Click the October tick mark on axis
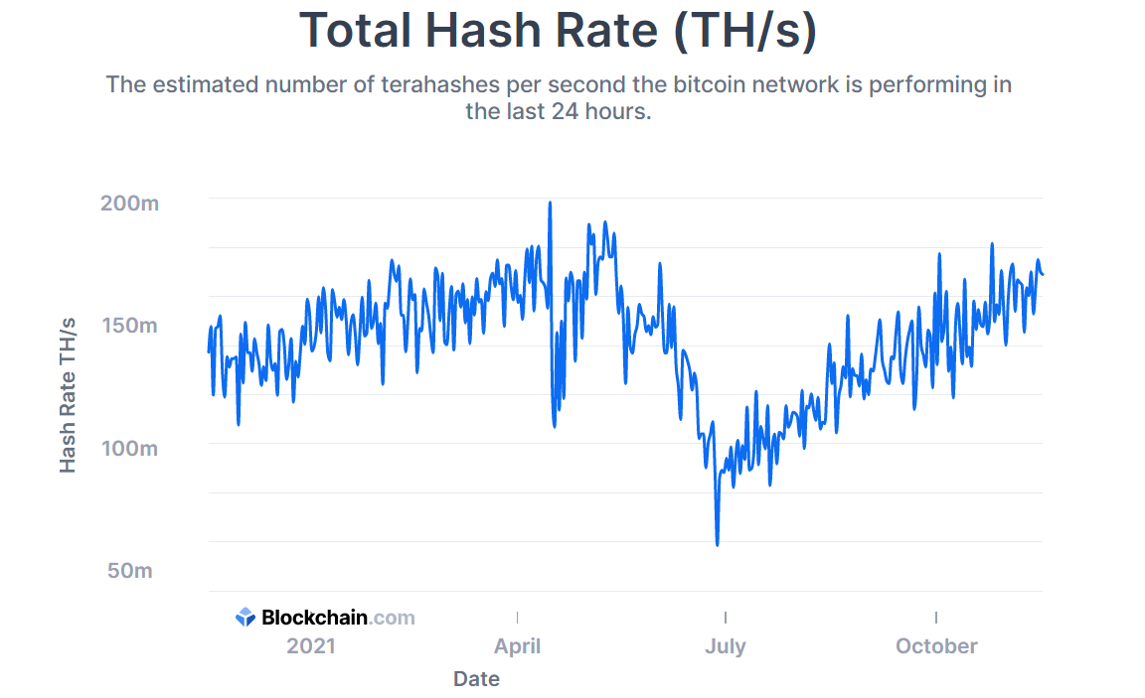The width and height of the screenshot is (1145, 698). (936, 618)
